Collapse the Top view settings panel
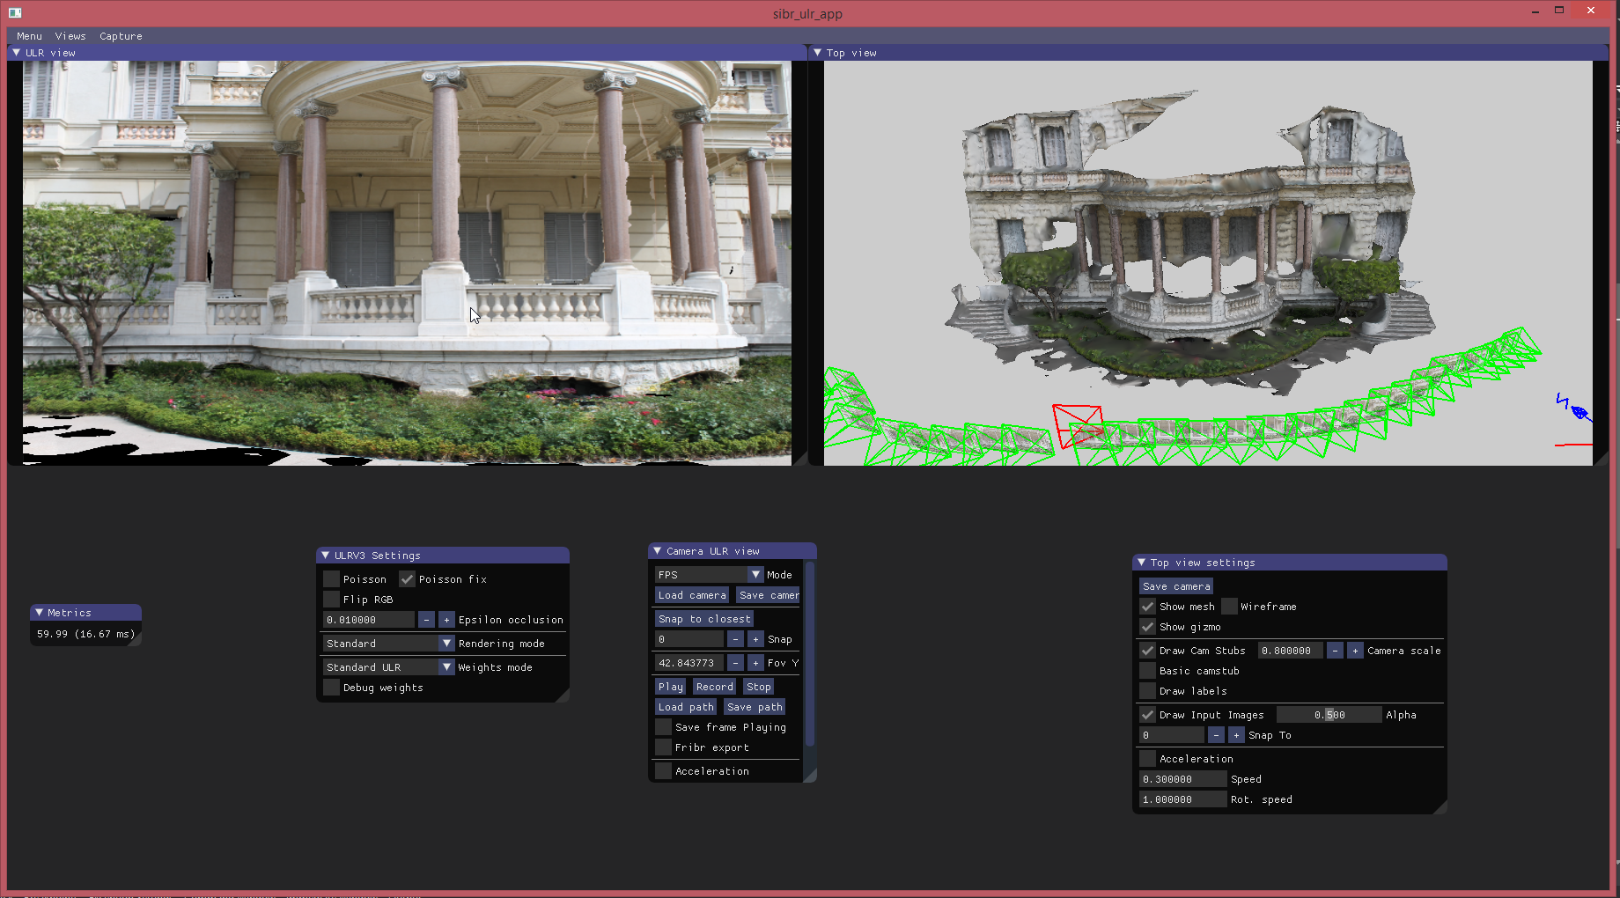Image resolution: width=1620 pixels, height=898 pixels. pos(1142,563)
